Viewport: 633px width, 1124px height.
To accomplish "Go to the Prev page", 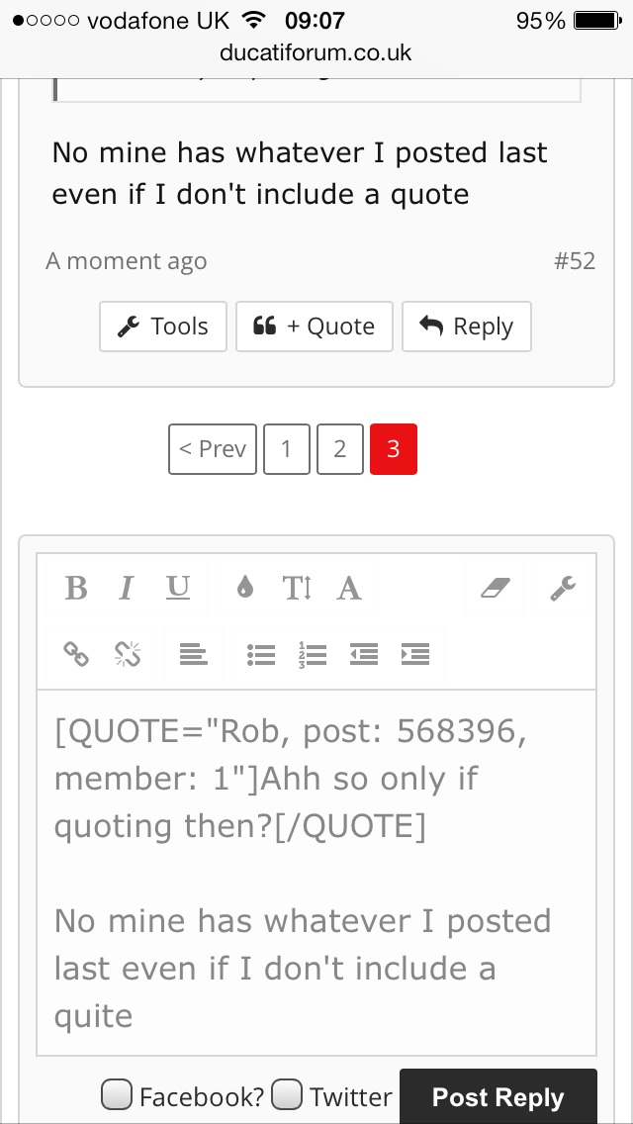I will pos(213,449).
